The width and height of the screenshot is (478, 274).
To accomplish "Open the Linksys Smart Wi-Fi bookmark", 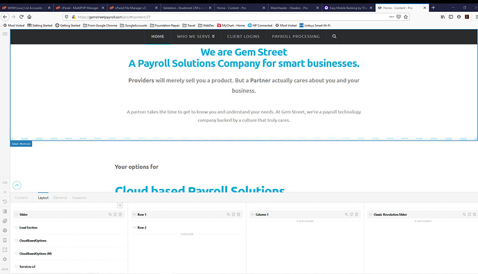I will [x=315, y=26].
